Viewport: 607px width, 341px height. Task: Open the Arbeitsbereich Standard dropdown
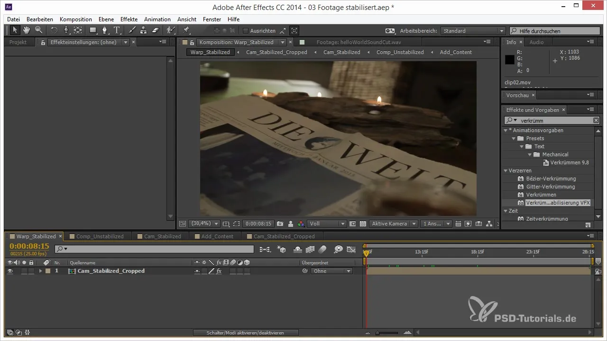473,31
